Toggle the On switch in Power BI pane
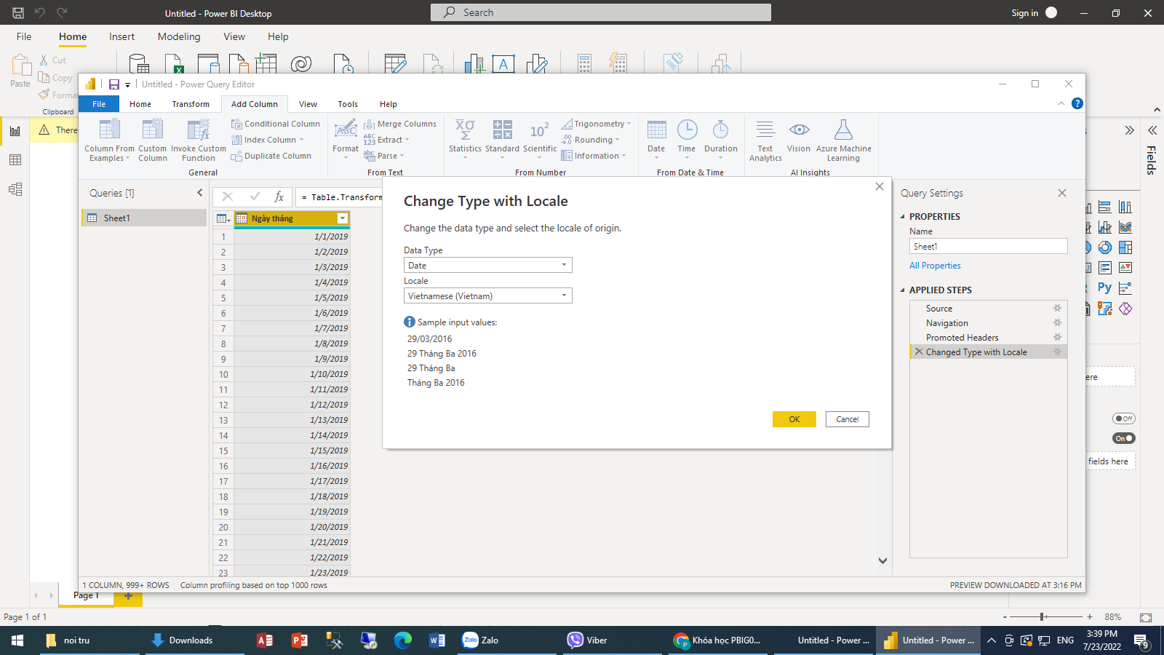The height and width of the screenshot is (655, 1164). (x=1124, y=438)
